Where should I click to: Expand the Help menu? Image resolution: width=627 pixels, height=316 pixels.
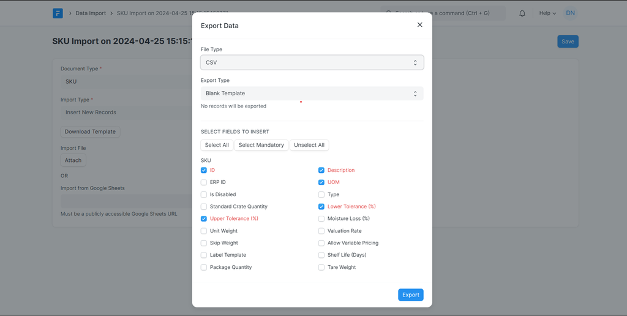pos(547,13)
